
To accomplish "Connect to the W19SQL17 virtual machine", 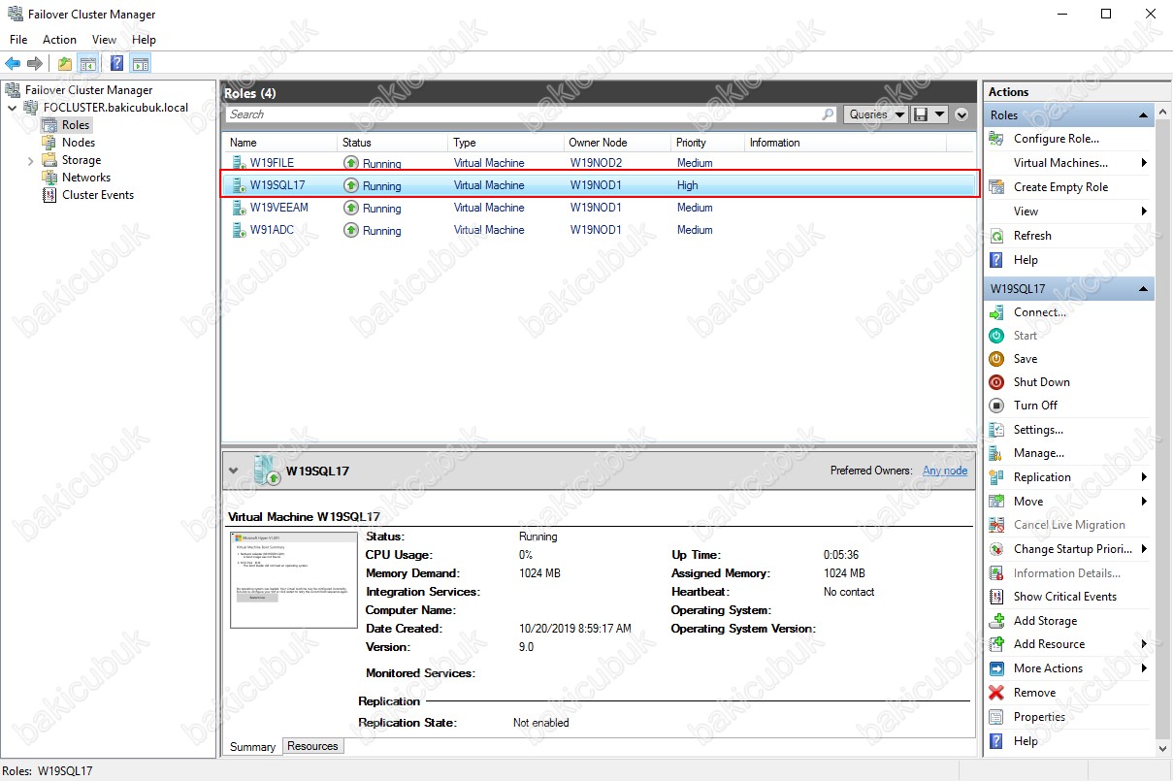I will point(1040,312).
